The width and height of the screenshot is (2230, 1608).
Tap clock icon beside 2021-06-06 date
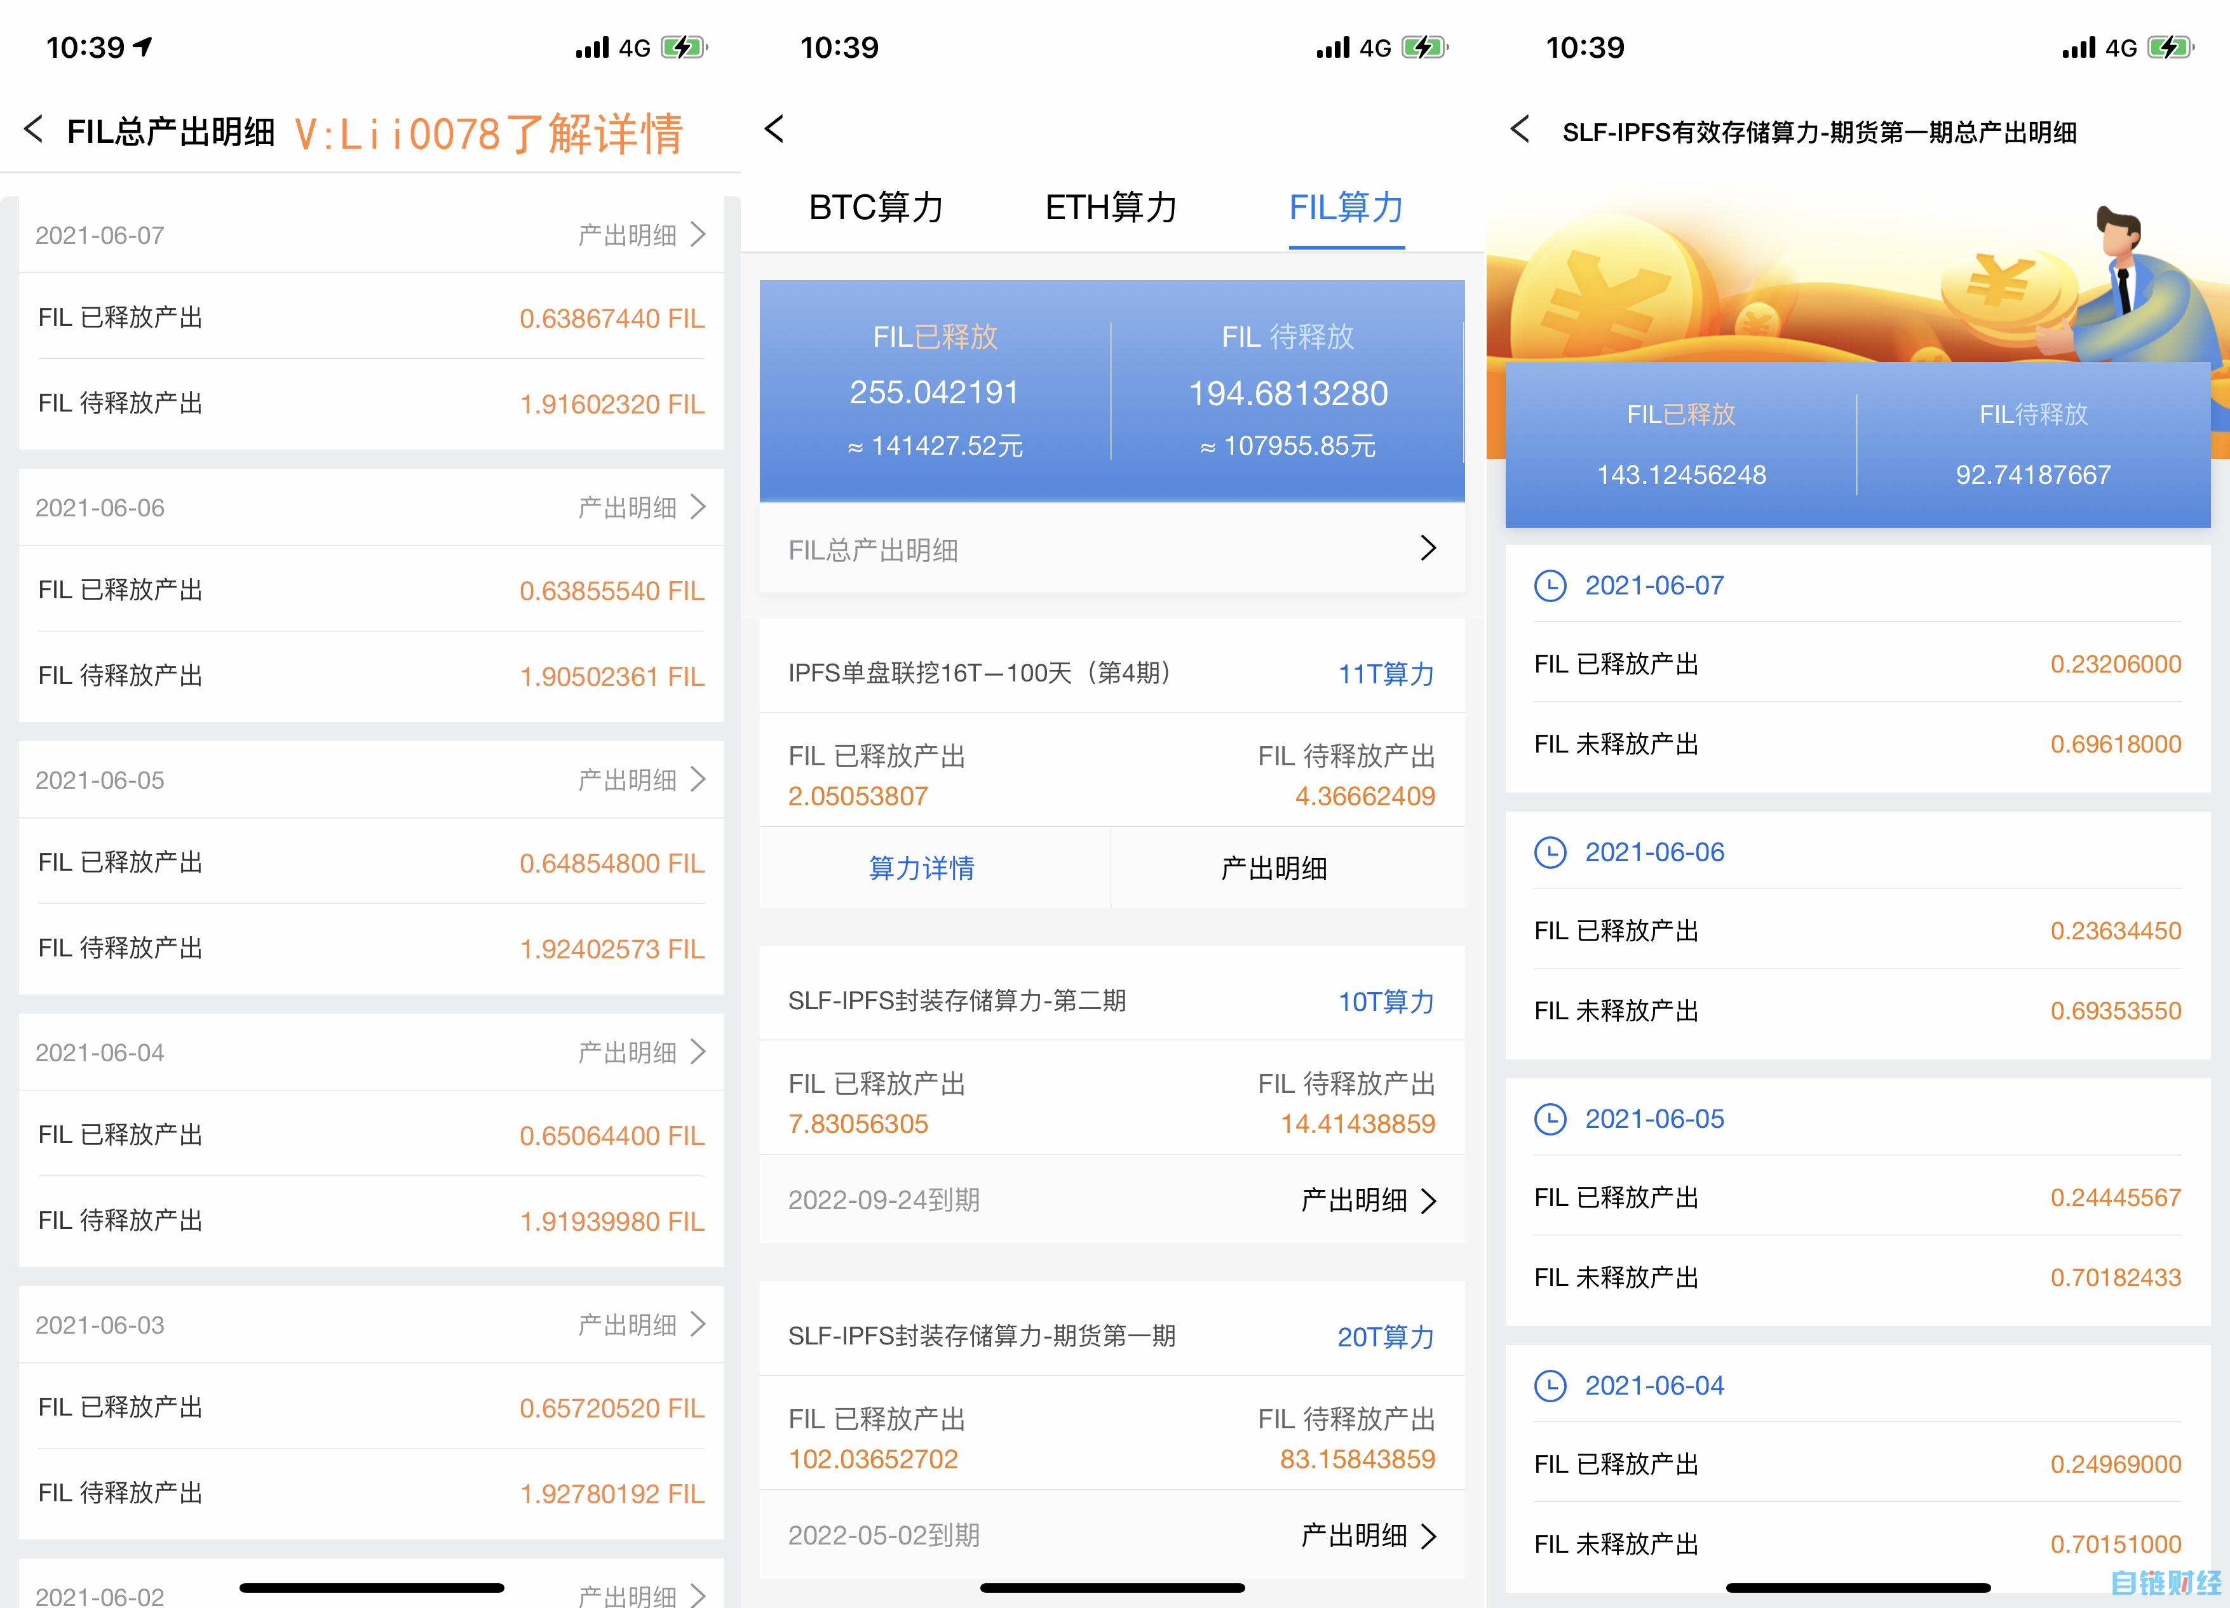click(1550, 852)
